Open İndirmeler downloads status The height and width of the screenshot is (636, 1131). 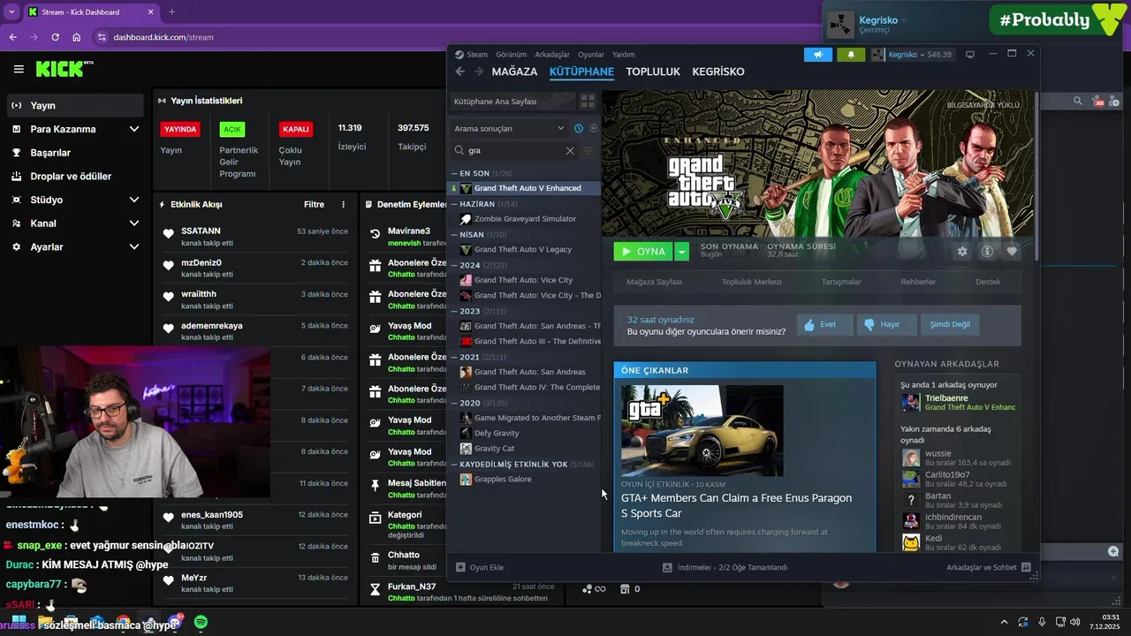(x=725, y=567)
